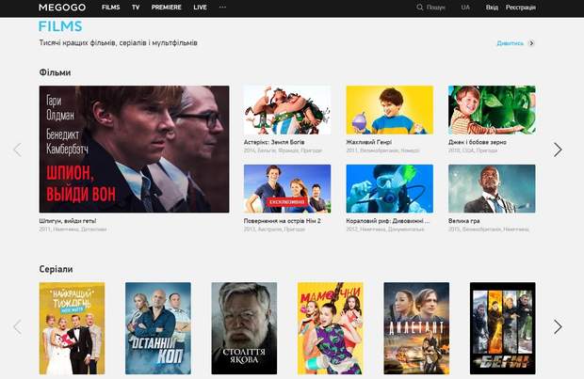Open the PREMIERE section

(166, 7)
